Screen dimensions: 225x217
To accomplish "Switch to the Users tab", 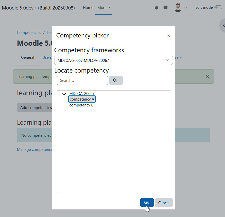I will (x=47, y=57).
